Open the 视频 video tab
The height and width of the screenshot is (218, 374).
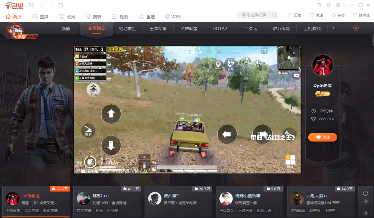pos(120,16)
